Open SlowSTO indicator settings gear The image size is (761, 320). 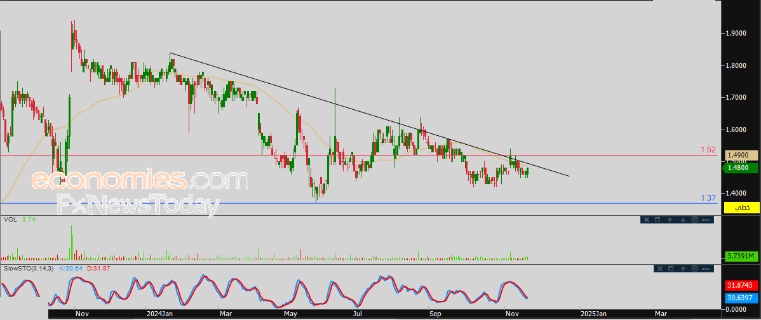(x=695, y=269)
